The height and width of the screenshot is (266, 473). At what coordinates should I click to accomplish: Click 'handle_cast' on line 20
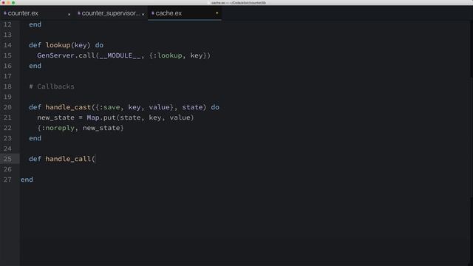click(x=68, y=107)
